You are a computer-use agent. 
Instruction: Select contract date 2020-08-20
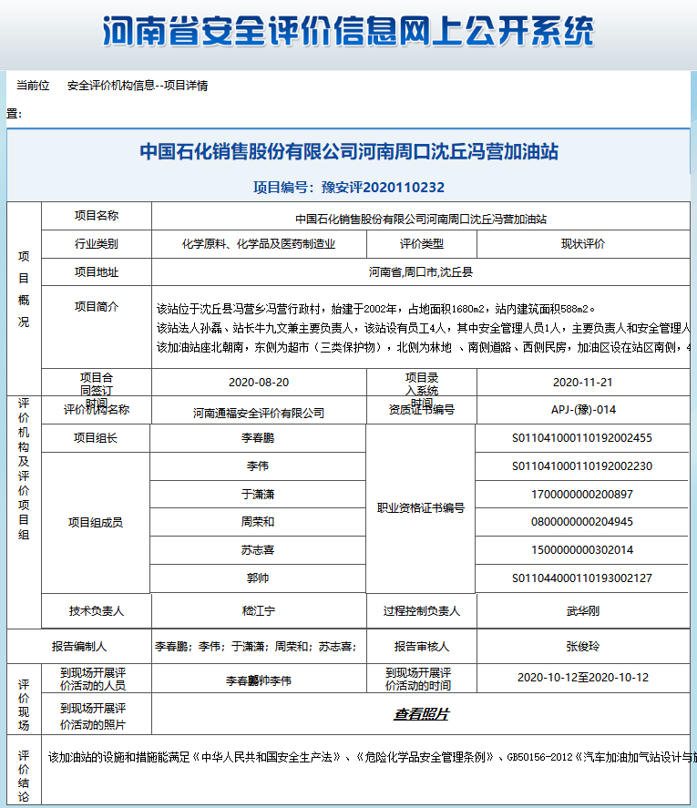pos(259,383)
